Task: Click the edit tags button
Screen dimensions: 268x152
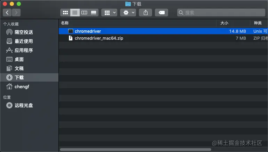Action: click(161, 13)
